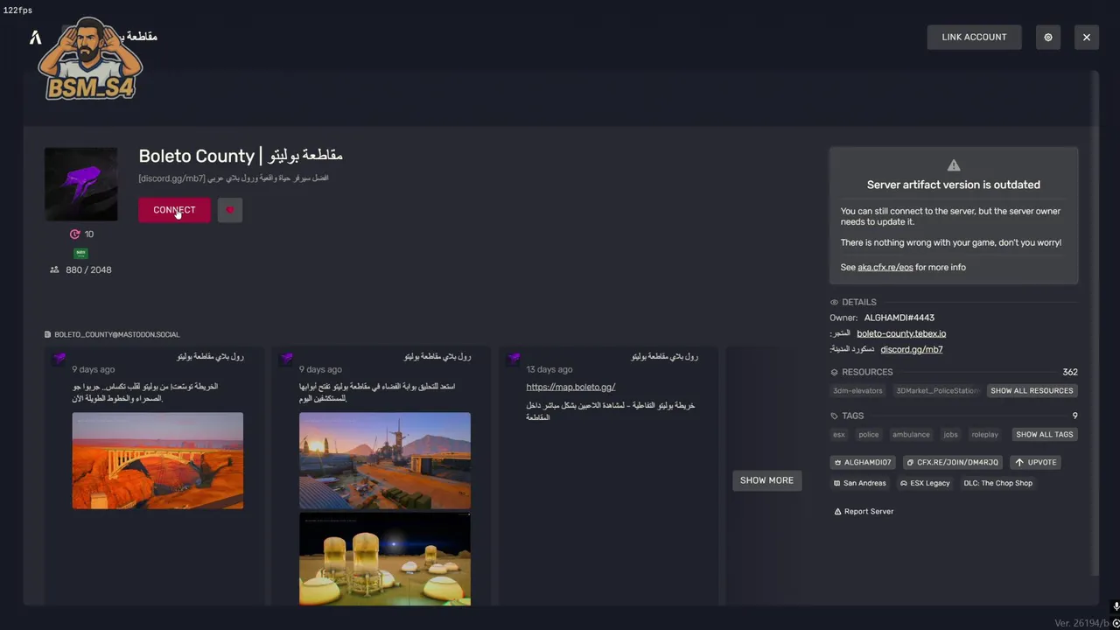Show more Mastodon feed posts
The width and height of the screenshot is (1120, 630).
(x=766, y=480)
